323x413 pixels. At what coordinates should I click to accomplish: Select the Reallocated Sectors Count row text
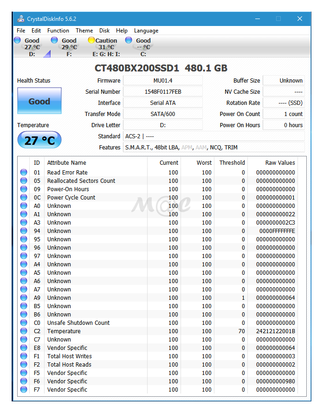click(x=81, y=181)
